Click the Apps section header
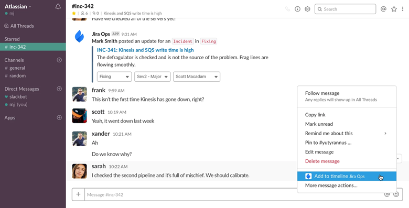 click(10, 117)
